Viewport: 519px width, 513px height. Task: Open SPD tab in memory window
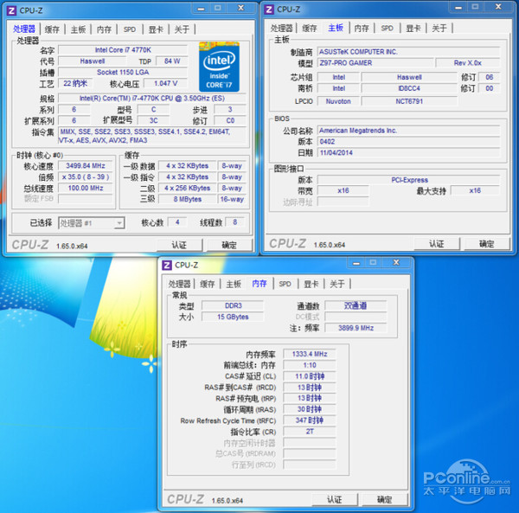pyautogui.click(x=285, y=284)
